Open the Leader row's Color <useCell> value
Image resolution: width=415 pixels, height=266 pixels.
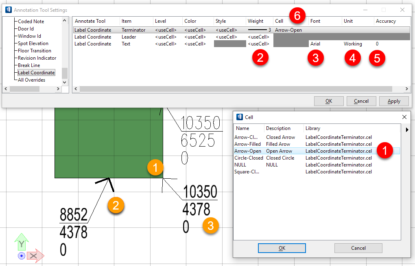point(195,37)
